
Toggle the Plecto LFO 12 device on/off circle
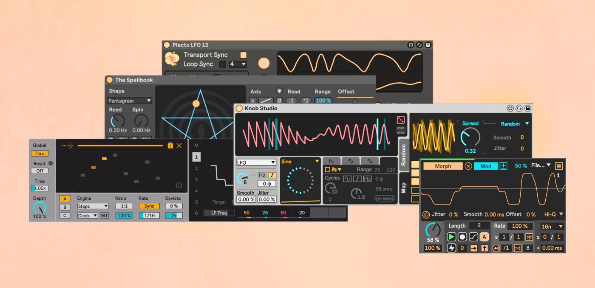tap(167, 45)
